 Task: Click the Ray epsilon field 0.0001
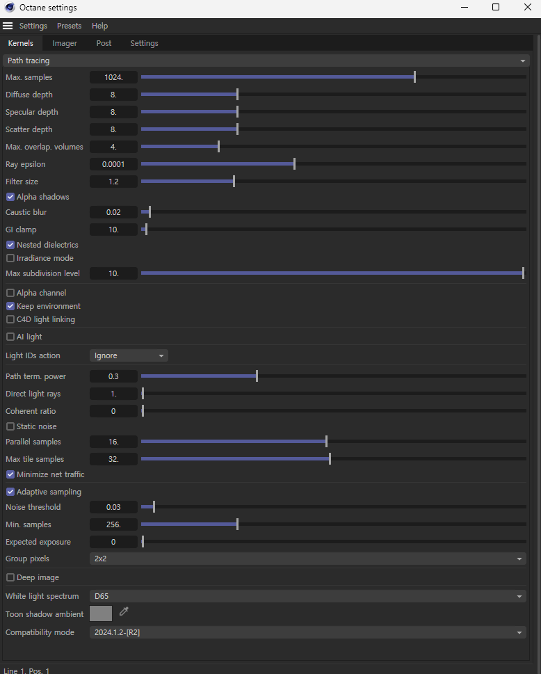click(113, 164)
